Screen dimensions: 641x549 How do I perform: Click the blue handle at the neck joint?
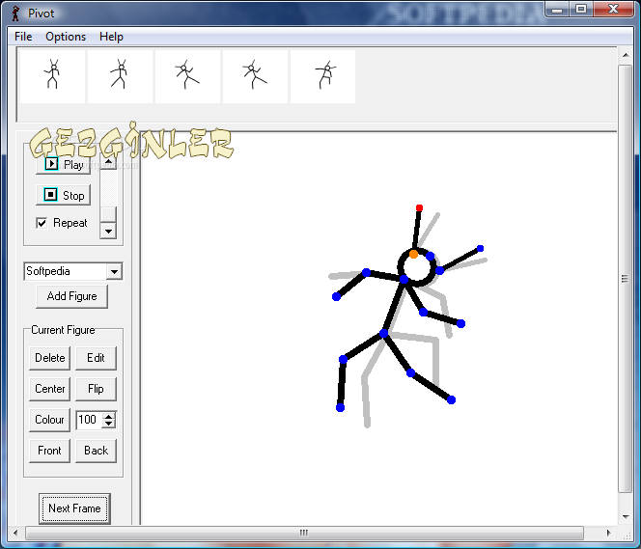pyautogui.click(x=404, y=280)
